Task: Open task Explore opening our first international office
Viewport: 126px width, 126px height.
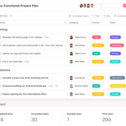Action: point(24,94)
